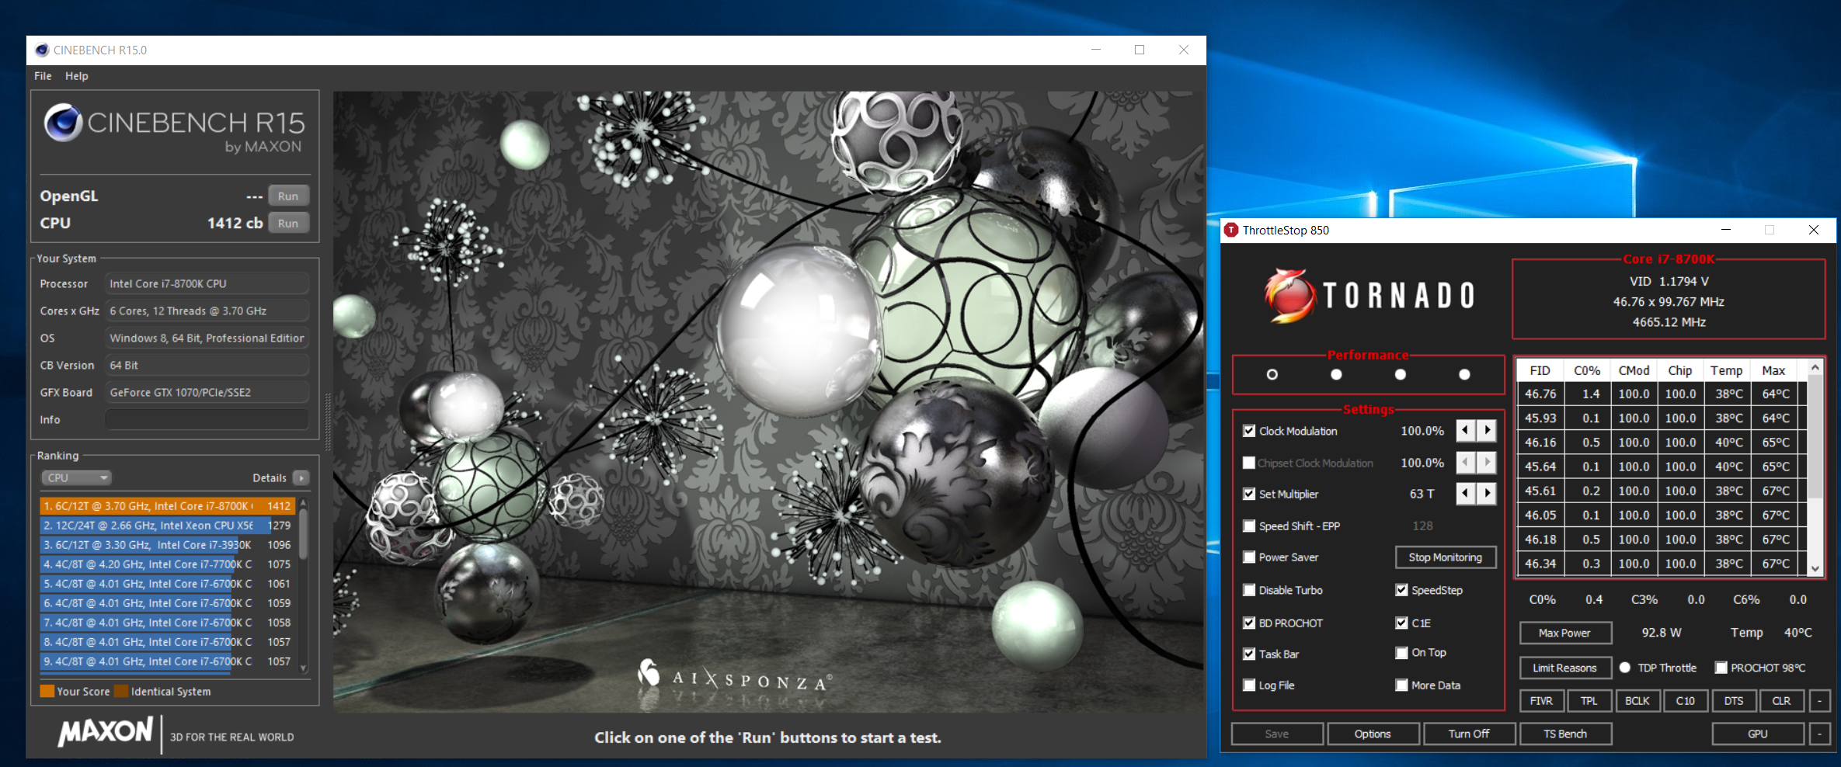Select ranking row Intel Xeon CPU 1279
The image size is (1841, 767).
point(167,526)
